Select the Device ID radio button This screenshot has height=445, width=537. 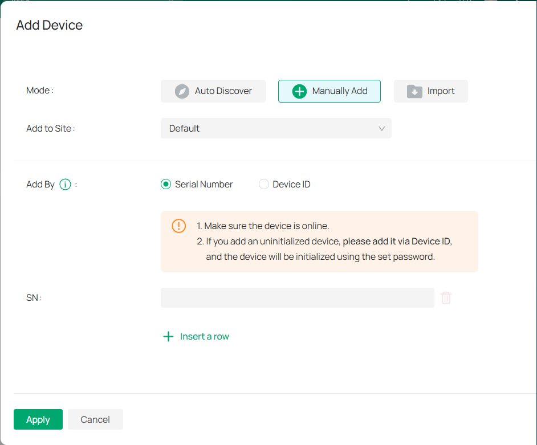[x=263, y=184]
